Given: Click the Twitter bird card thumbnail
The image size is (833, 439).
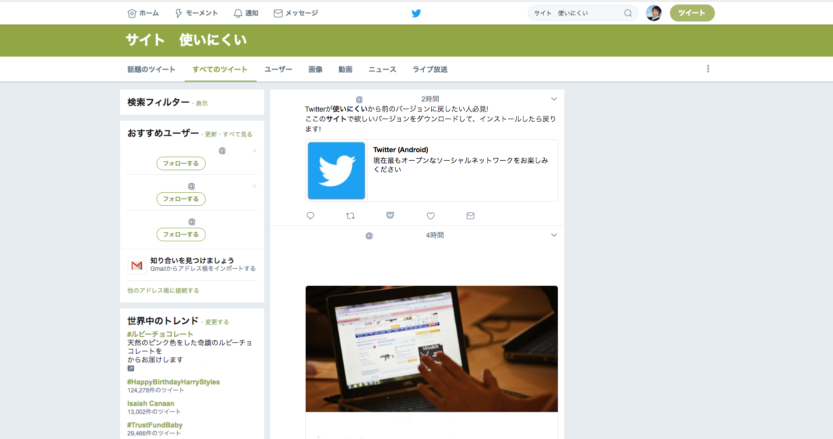Looking at the screenshot, I should [336, 171].
